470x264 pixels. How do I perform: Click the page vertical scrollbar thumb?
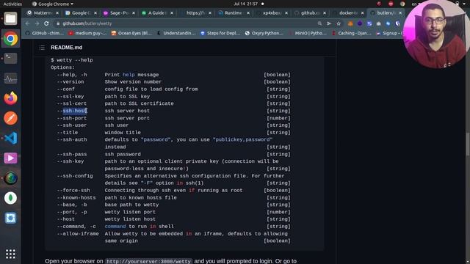(467, 144)
